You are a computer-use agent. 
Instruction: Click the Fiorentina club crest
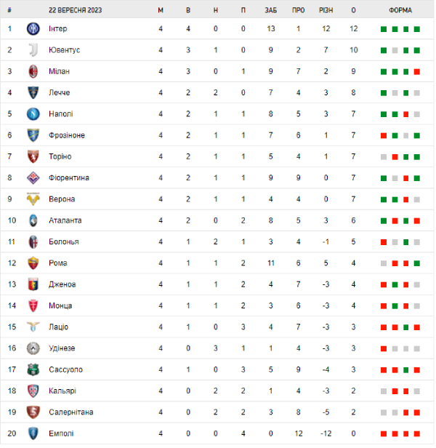(33, 178)
